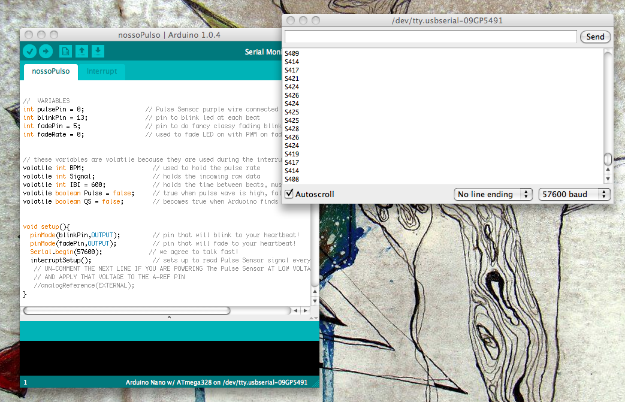Save the sketch with the down-arrow icon

(98, 52)
